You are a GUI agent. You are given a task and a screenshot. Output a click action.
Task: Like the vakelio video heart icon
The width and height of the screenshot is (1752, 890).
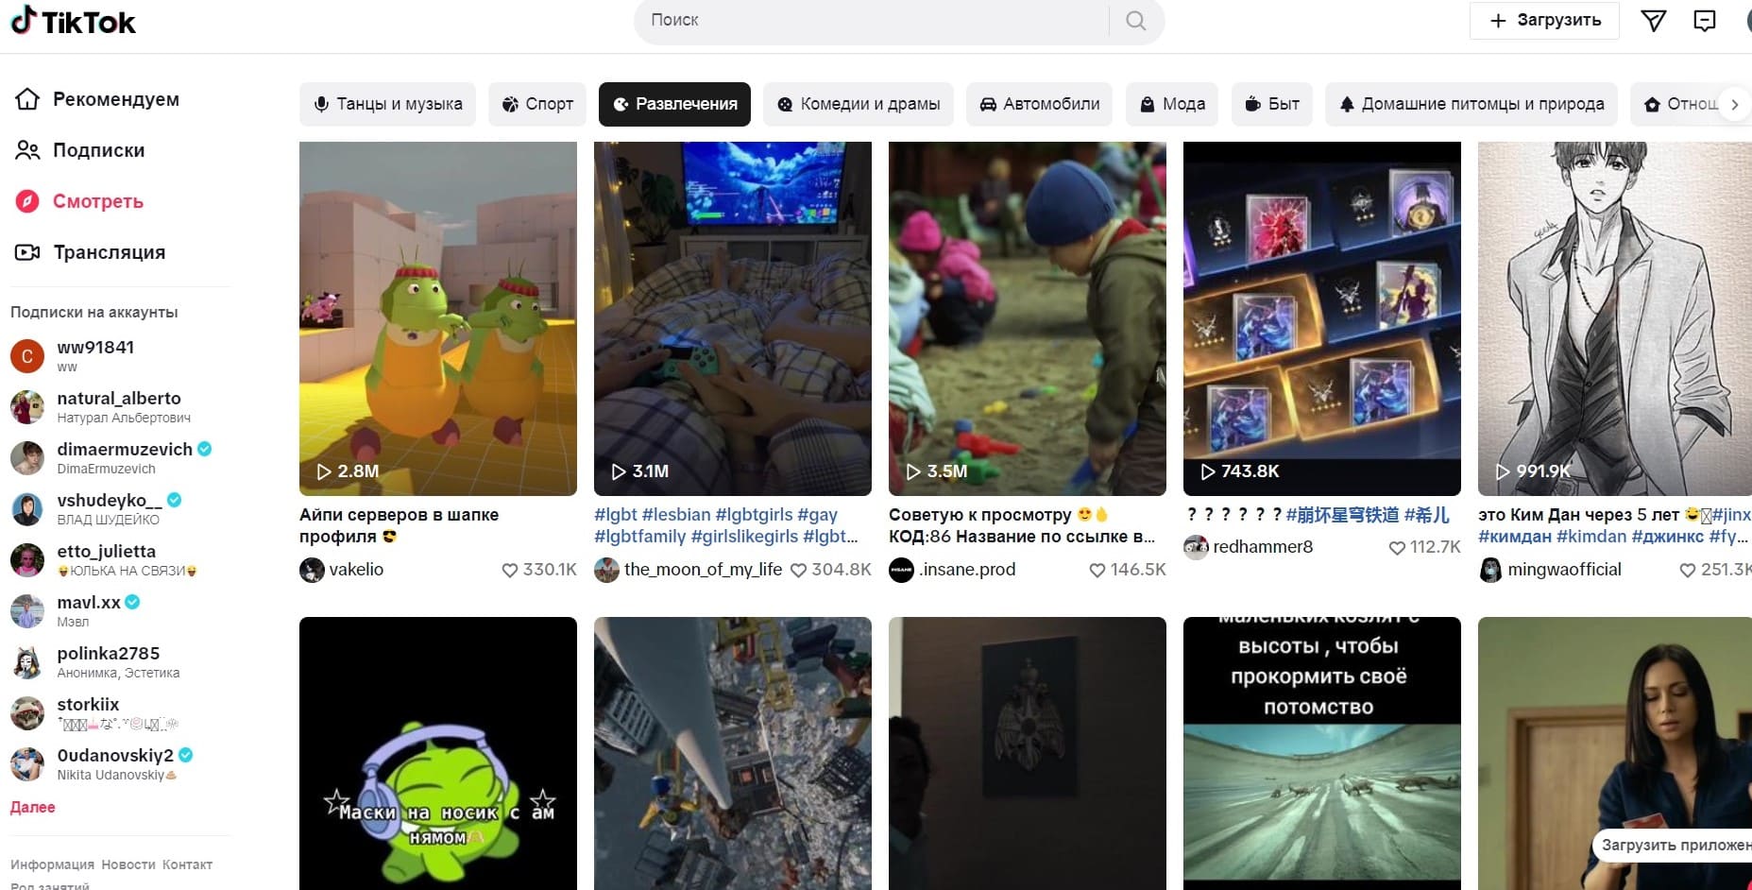(510, 570)
